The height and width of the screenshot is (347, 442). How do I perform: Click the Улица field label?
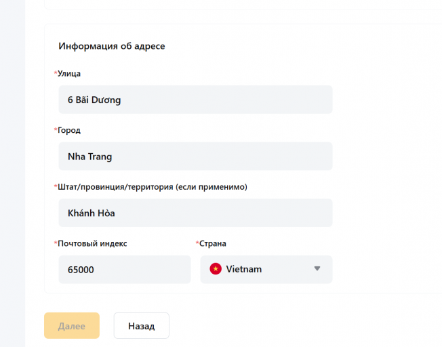70,73
